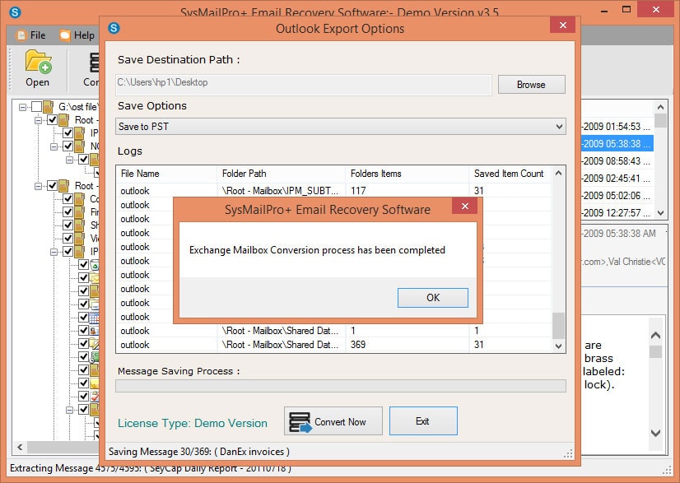Click the Open folder toolbar icon

(38, 61)
